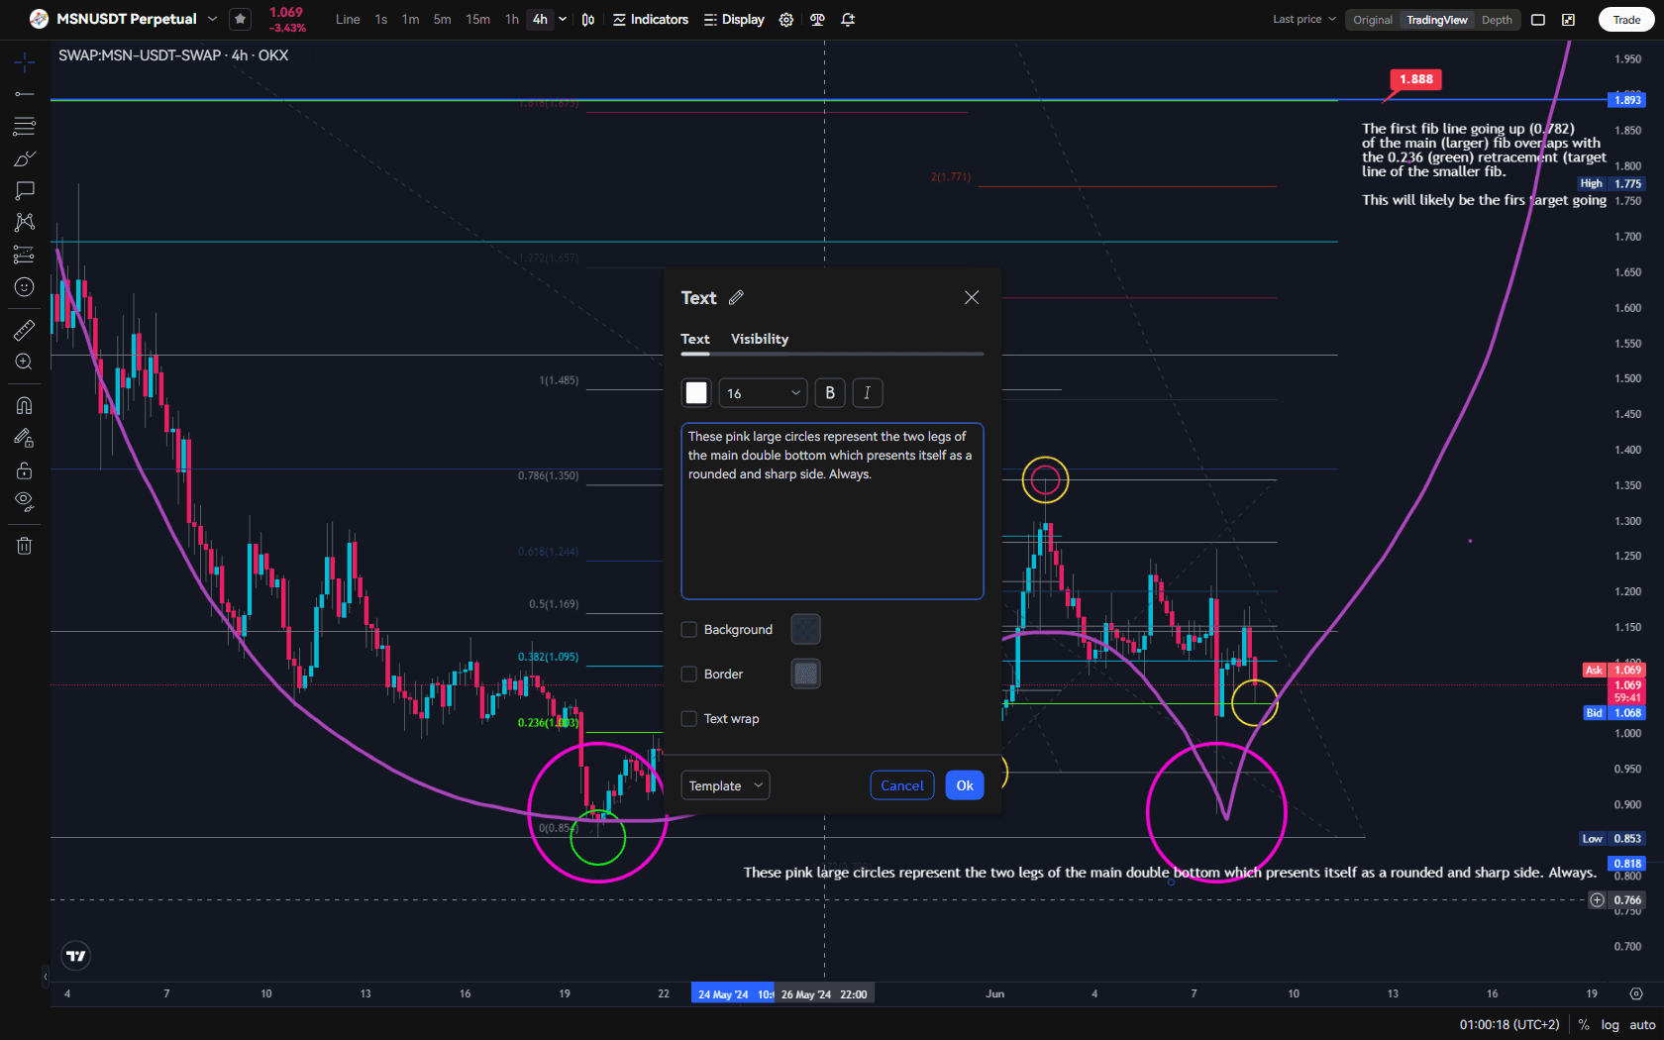Open chart in popup window icon
Viewport: 1664px width, 1040px height.
[1569, 20]
